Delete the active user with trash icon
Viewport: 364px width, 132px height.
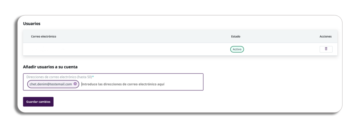(326, 49)
